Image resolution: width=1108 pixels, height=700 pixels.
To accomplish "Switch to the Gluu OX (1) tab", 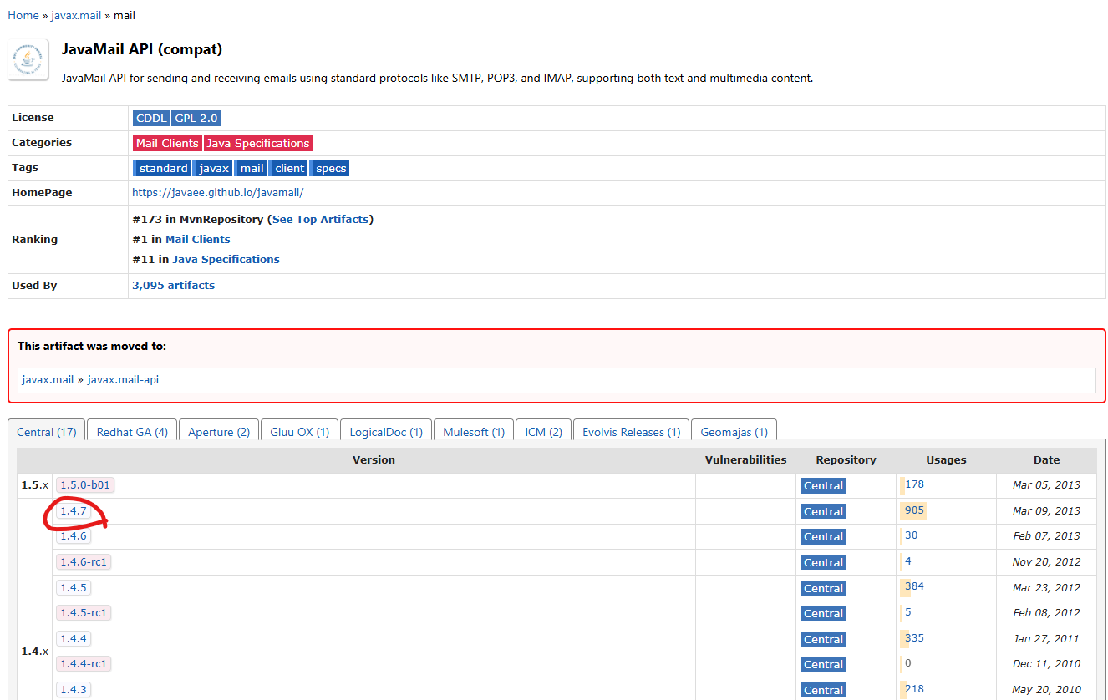I will (x=300, y=432).
